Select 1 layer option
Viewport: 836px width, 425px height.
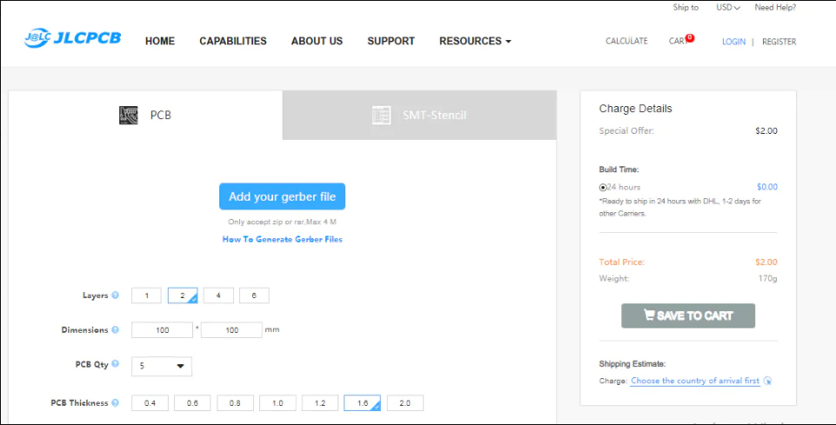coord(147,296)
